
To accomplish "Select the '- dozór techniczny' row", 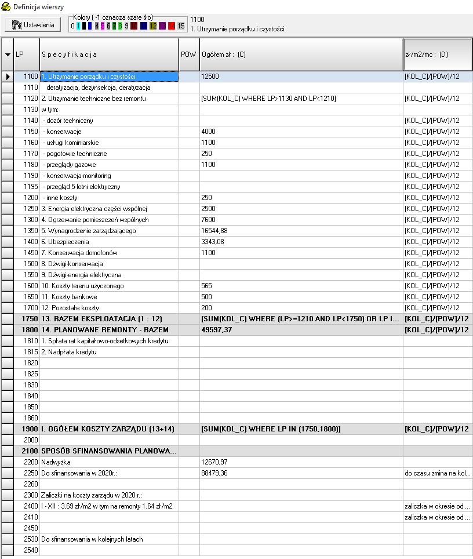I will pos(109,121).
